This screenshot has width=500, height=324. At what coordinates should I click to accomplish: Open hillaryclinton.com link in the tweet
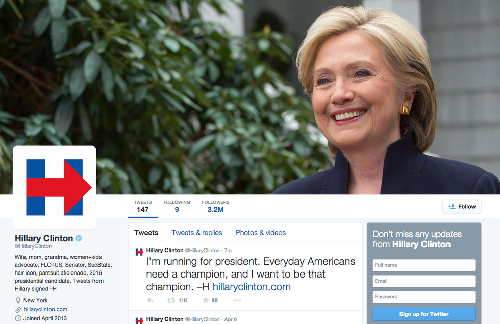[252, 287]
